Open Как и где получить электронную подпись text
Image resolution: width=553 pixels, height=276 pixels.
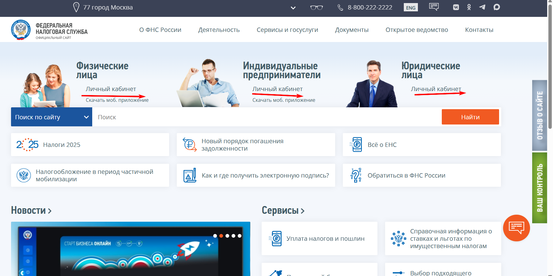(x=265, y=175)
